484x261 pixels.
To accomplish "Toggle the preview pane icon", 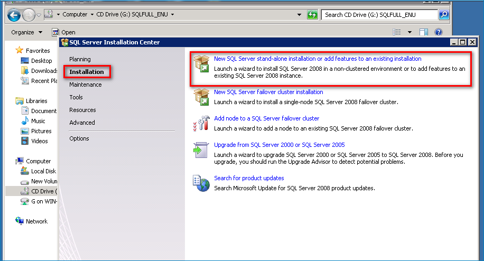I will pos(424,32).
